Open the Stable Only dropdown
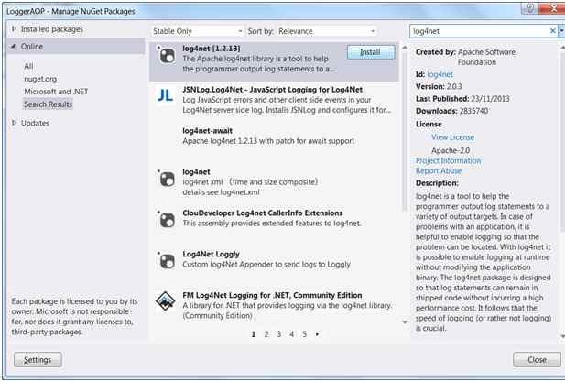565x382 pixels. click(197, 31)
